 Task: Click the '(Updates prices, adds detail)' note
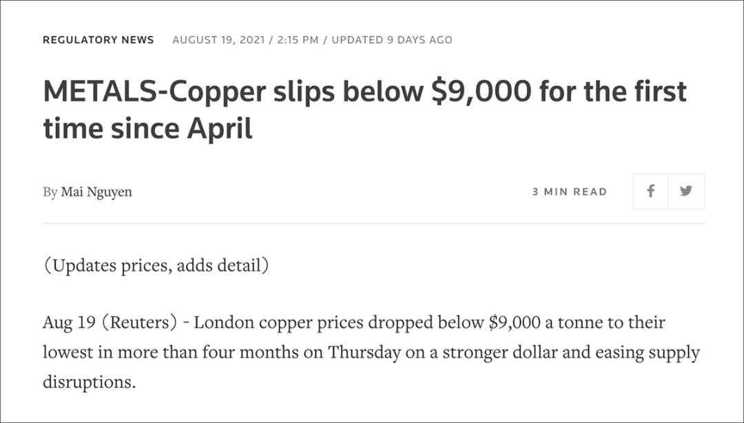(x=156, y=265)
